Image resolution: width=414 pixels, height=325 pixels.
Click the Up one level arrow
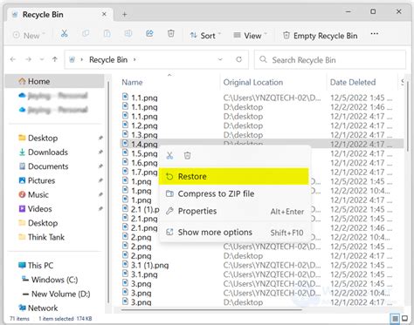[55, 59]
